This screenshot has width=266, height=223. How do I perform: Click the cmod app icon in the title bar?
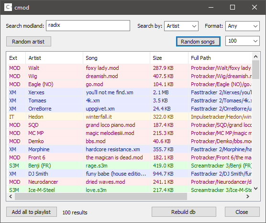[x=8, y=7]
